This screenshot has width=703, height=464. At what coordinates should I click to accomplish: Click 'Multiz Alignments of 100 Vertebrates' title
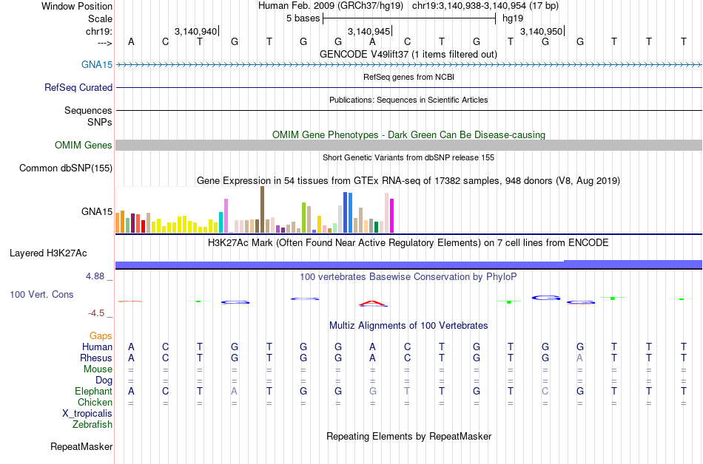tap(408, 326)
